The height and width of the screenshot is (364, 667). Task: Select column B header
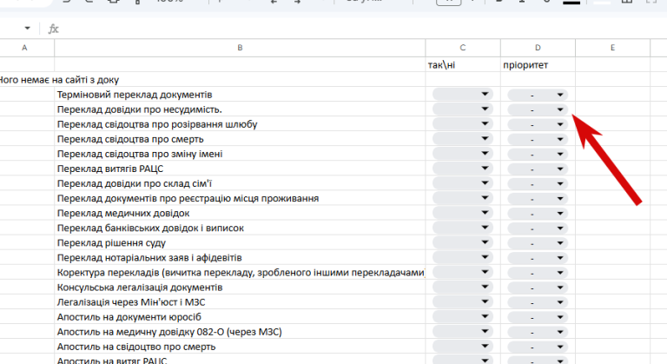(x=240, y=48)
